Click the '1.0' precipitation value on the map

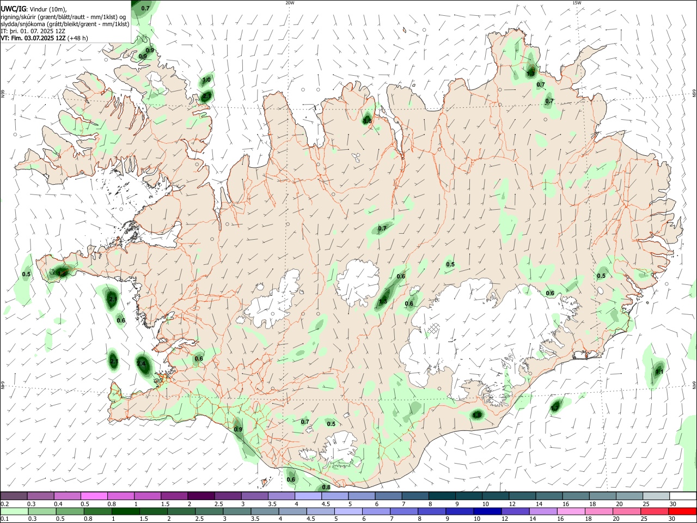coord(206,80)
